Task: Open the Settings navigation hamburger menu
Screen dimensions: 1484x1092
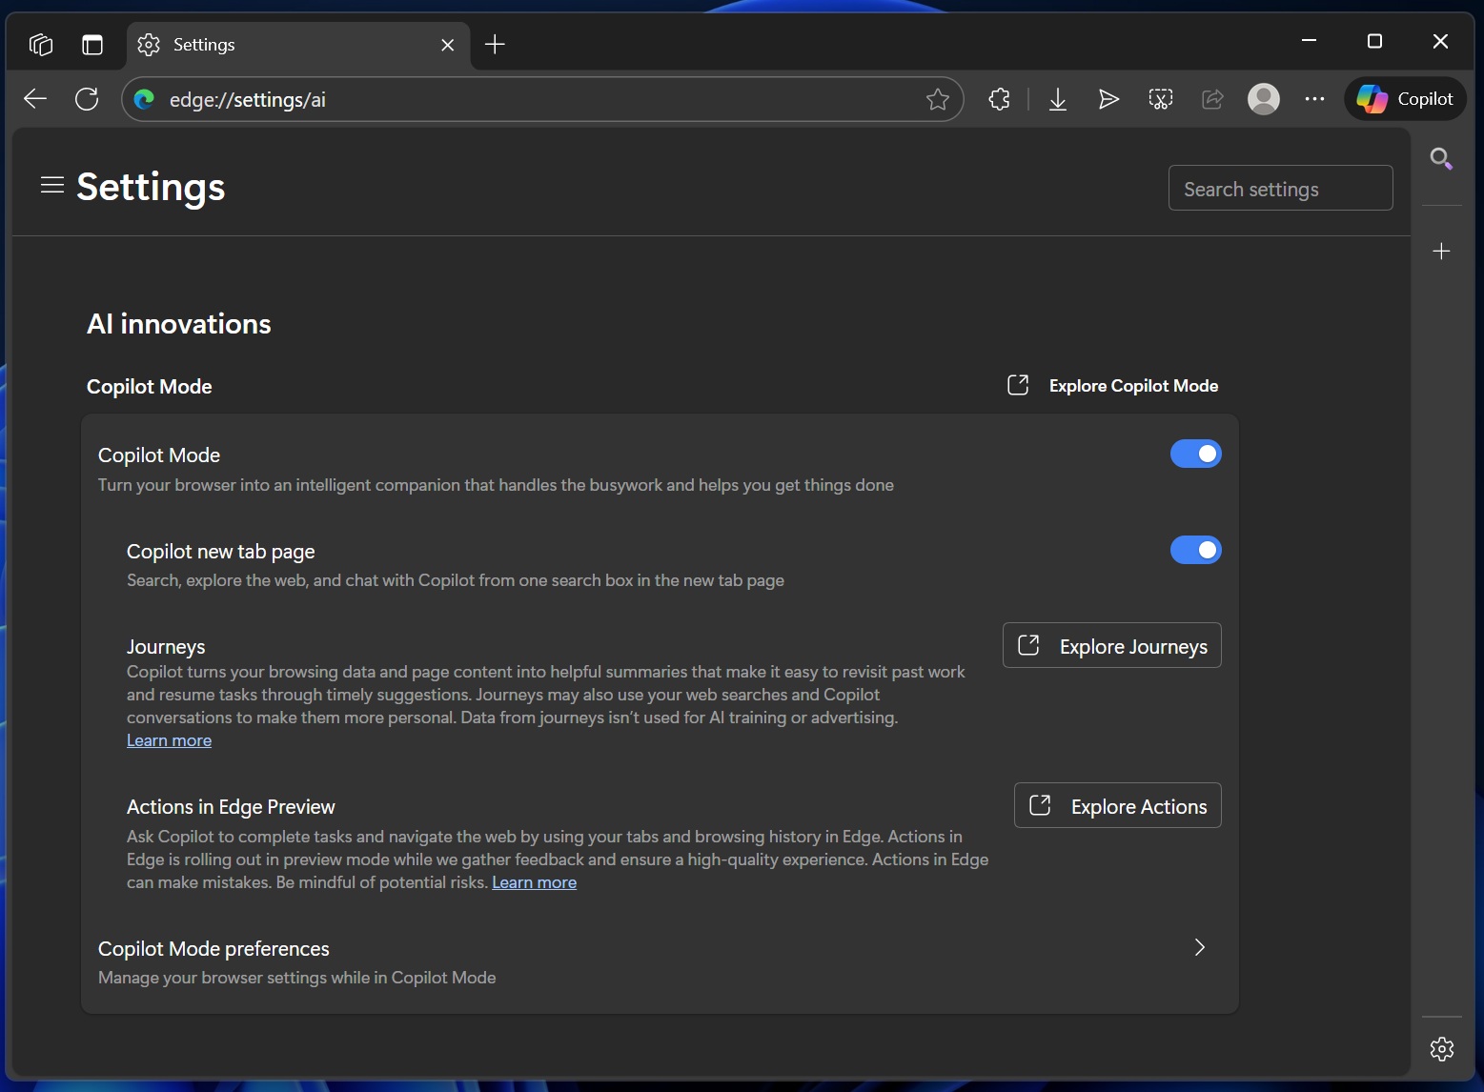Action: (x=52, y=184)
